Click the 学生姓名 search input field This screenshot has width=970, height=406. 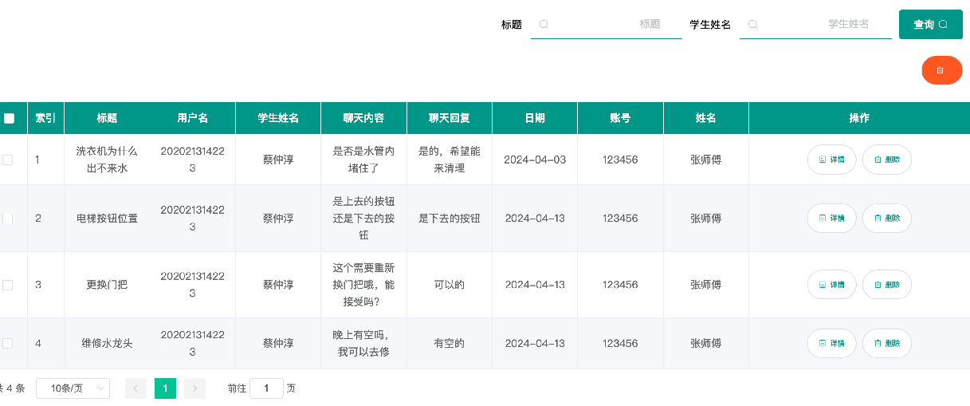pos(816,25)
